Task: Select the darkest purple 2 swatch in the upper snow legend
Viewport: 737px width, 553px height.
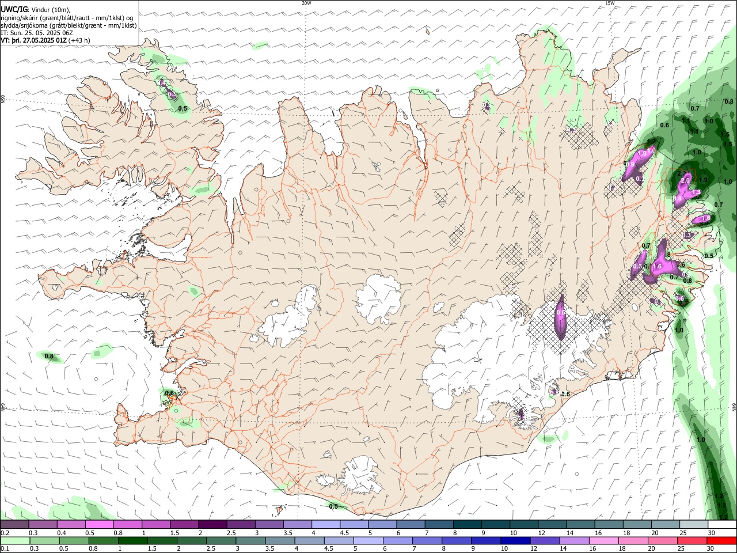Action: tap(212, 525)
